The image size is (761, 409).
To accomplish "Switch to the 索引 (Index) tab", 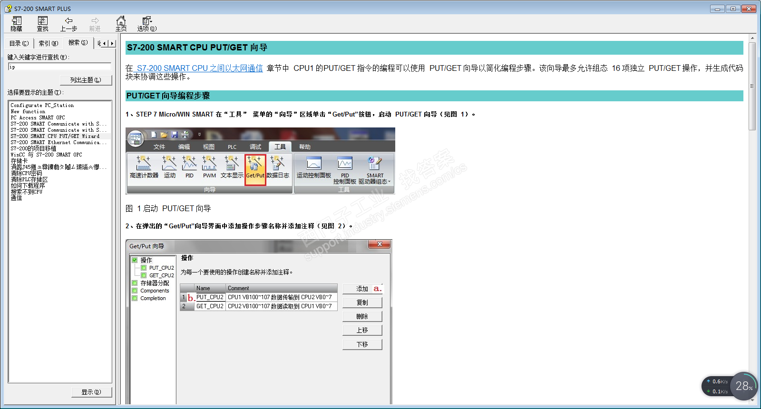I will point(48,43).
